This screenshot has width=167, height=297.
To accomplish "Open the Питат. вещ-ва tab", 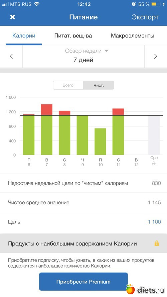I will [x=73, y=36].
